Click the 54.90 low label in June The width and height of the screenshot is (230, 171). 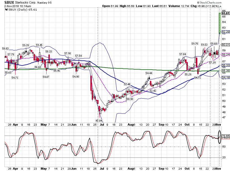coord(76,76)
